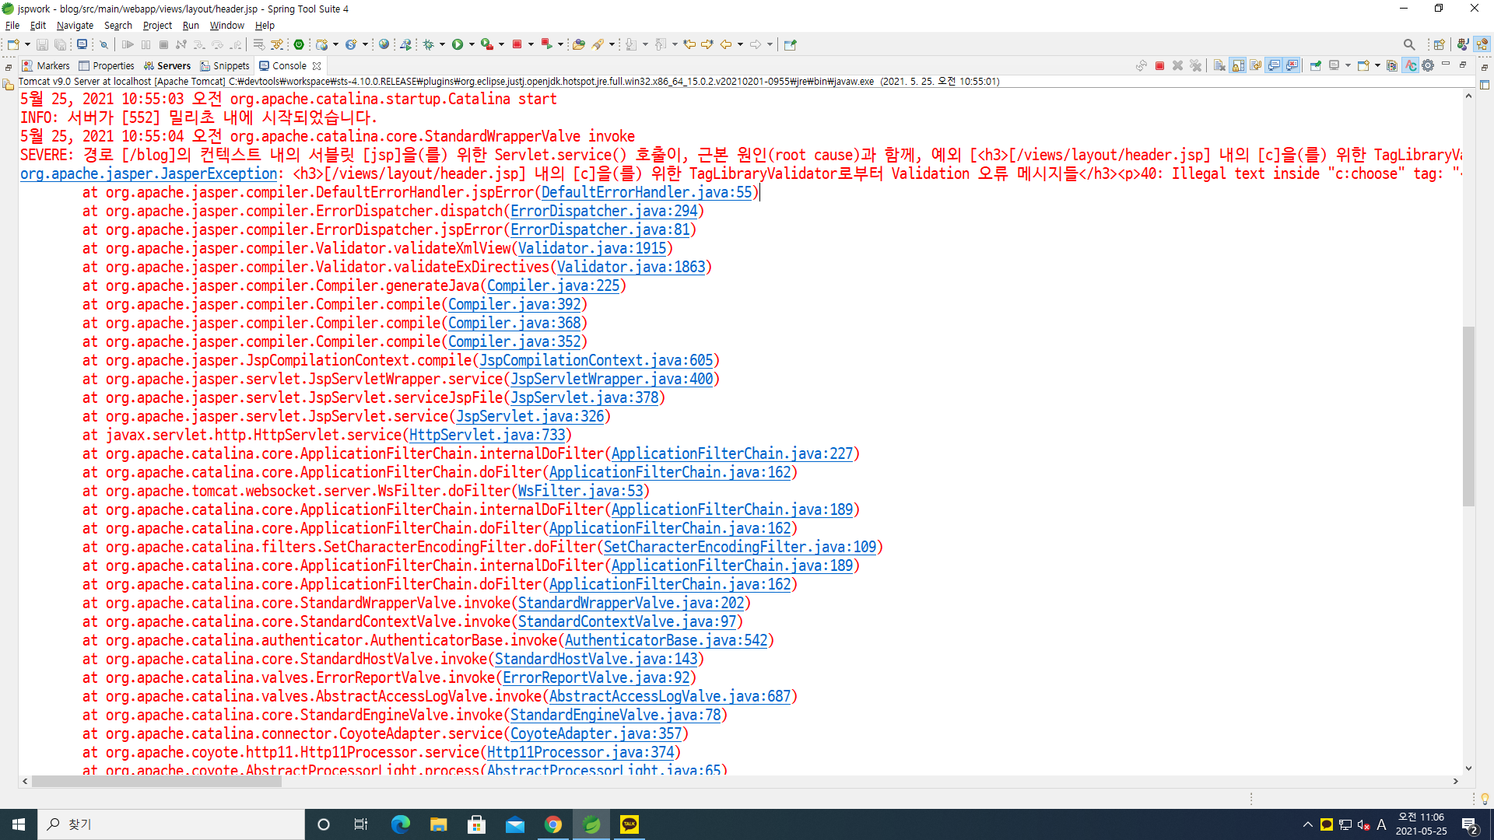The image size is (1494, 840).
Task: Click the green Run button icon
Action: click(x=458, y=44)
